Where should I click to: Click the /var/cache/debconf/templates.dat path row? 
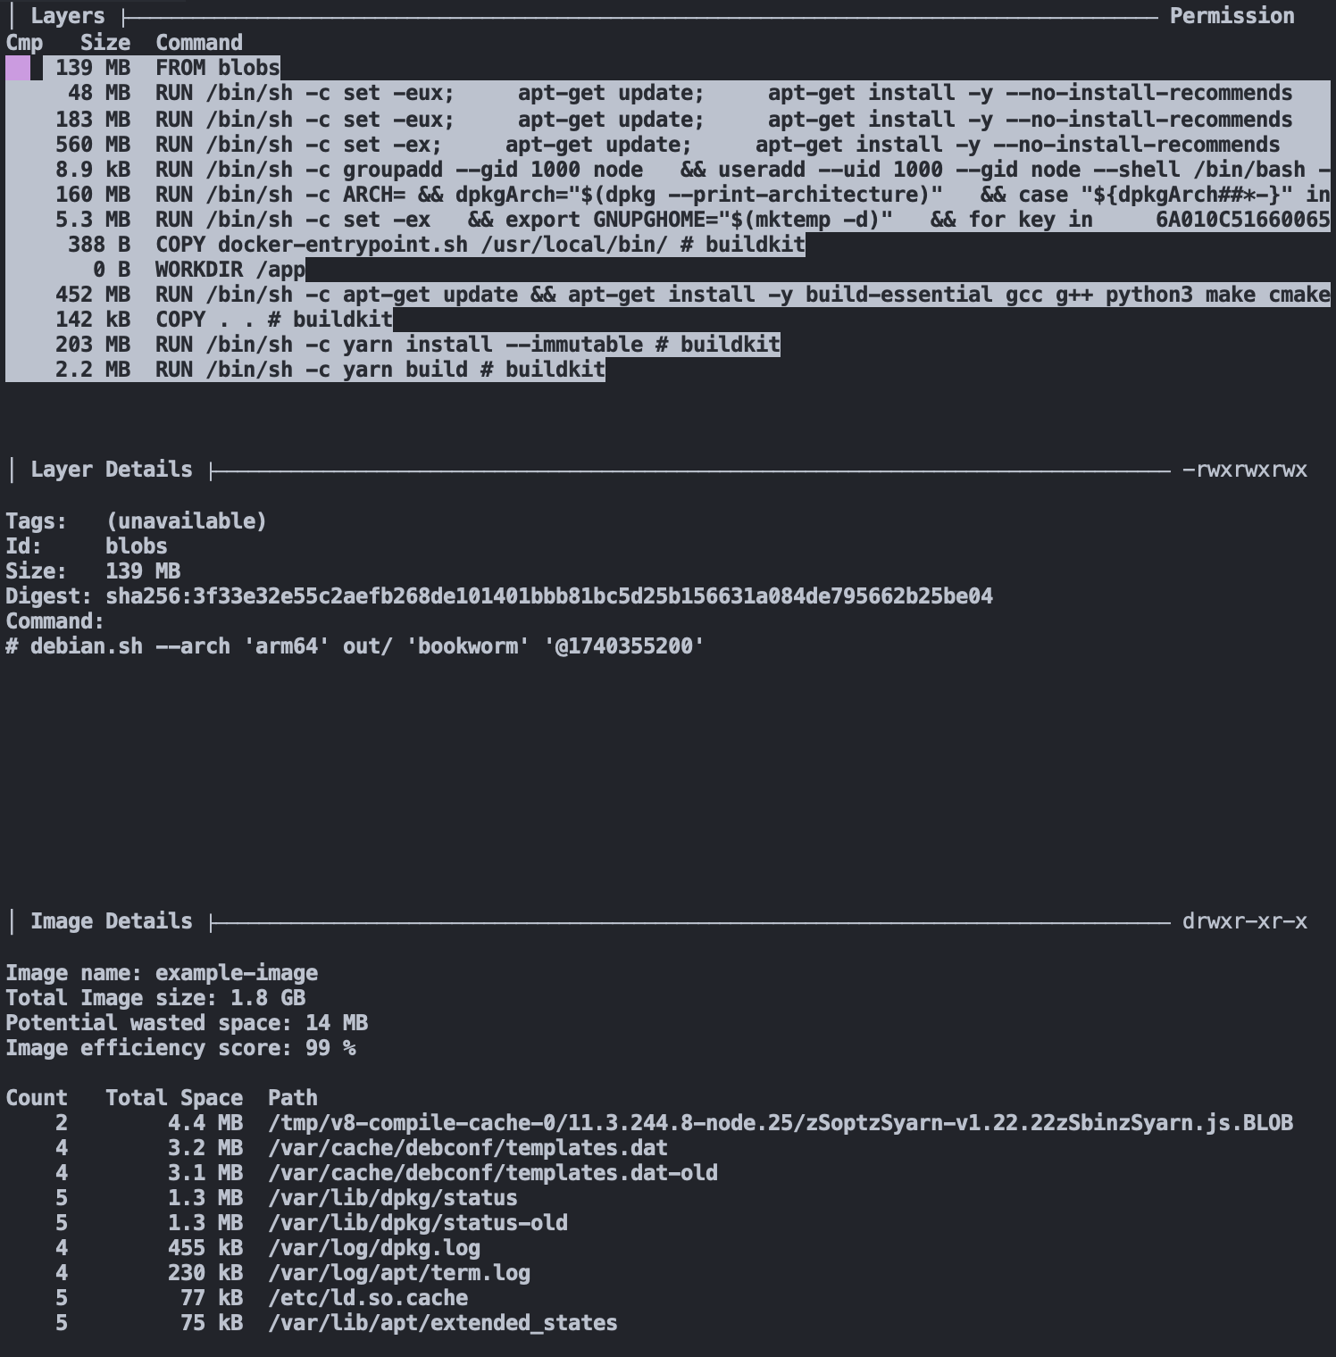point(467,1148)
